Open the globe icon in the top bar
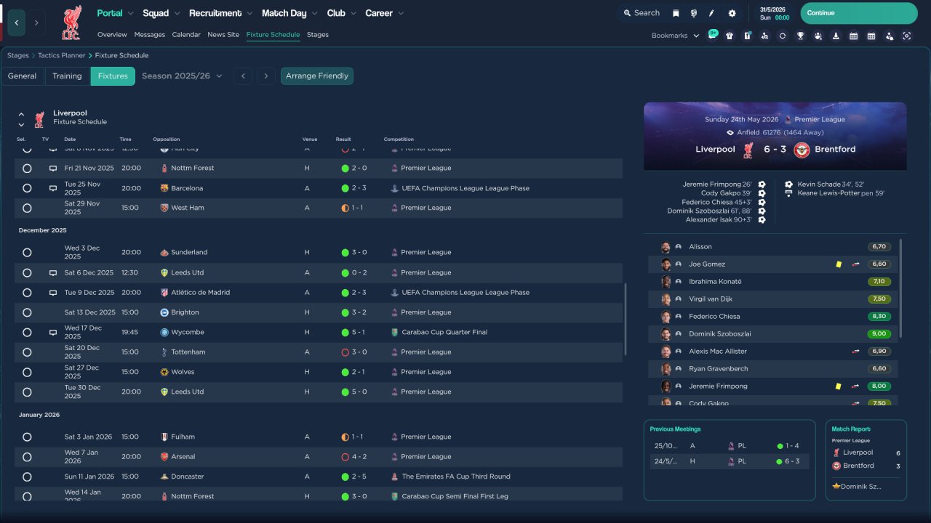 (x=693, y=13)
